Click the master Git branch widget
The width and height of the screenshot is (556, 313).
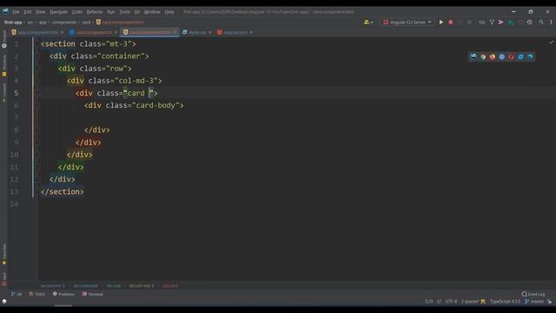pyautogui.click(x=534, y=302)
